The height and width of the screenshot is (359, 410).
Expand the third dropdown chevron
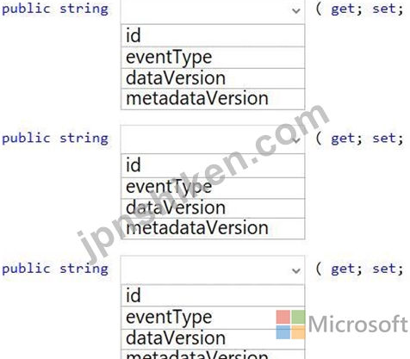coord(296,270)
